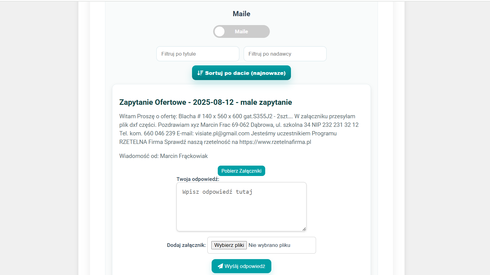Download attachments via Pobierz Załączniki
The image size is (490, 275).
241,171
